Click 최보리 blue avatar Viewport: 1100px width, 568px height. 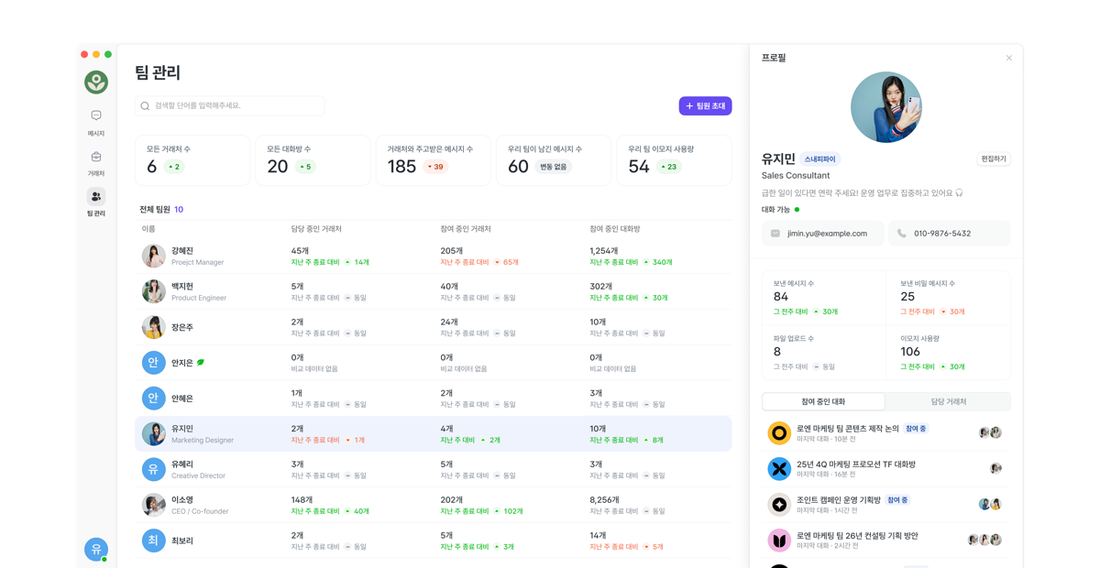(x=154, y=541)
